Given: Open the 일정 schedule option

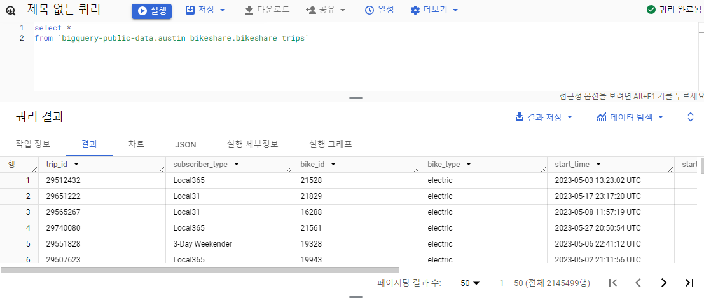Looking at the screenshot, I should (x=380, y=10).
